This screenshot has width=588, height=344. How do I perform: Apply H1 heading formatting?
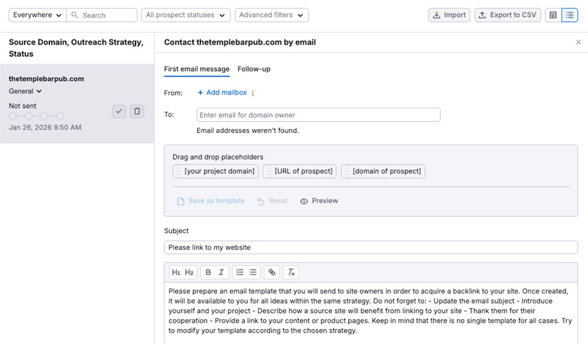(176, 272)
